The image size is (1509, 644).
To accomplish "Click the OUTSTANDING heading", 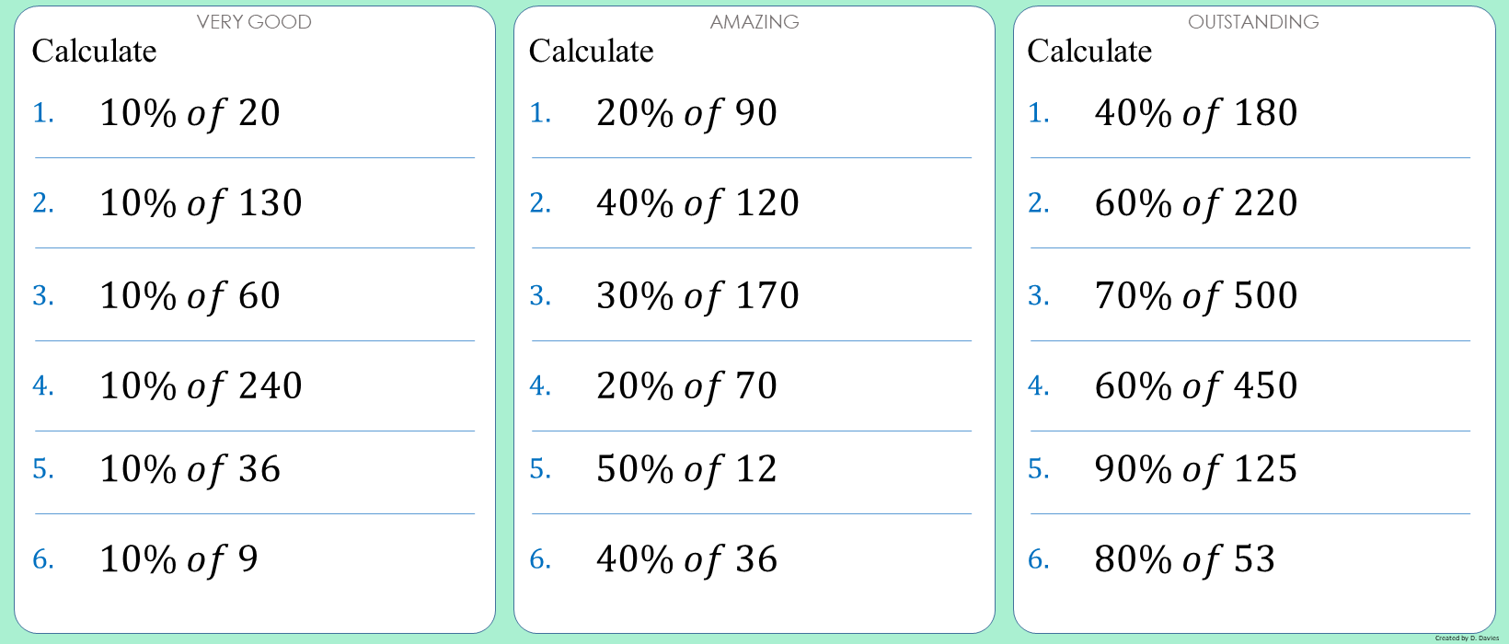I will pyautogui.click(x=1253, y=22).
